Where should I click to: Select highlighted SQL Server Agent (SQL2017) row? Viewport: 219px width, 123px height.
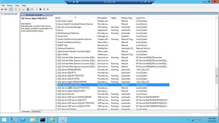[x=112, y=85]
